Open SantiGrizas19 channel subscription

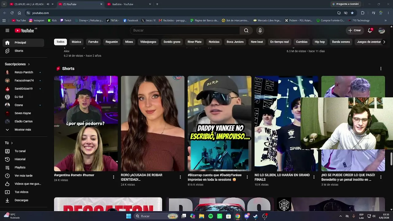[24, 89]
